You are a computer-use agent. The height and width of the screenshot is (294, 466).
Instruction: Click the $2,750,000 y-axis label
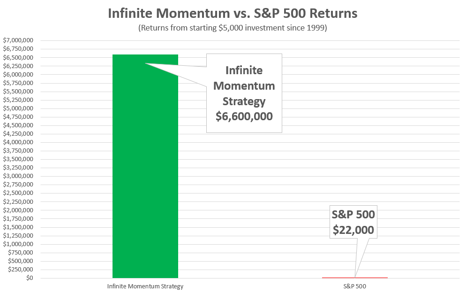tap(18, 185)
